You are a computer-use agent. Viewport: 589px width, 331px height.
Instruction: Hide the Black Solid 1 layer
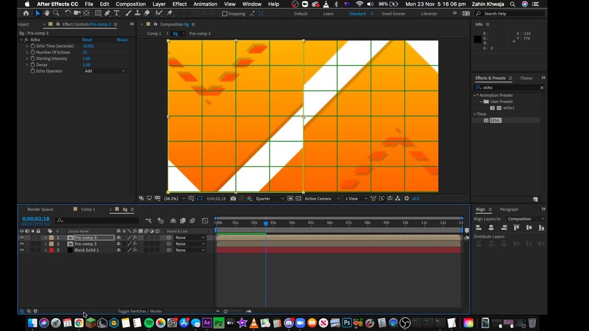click(22, 250)
